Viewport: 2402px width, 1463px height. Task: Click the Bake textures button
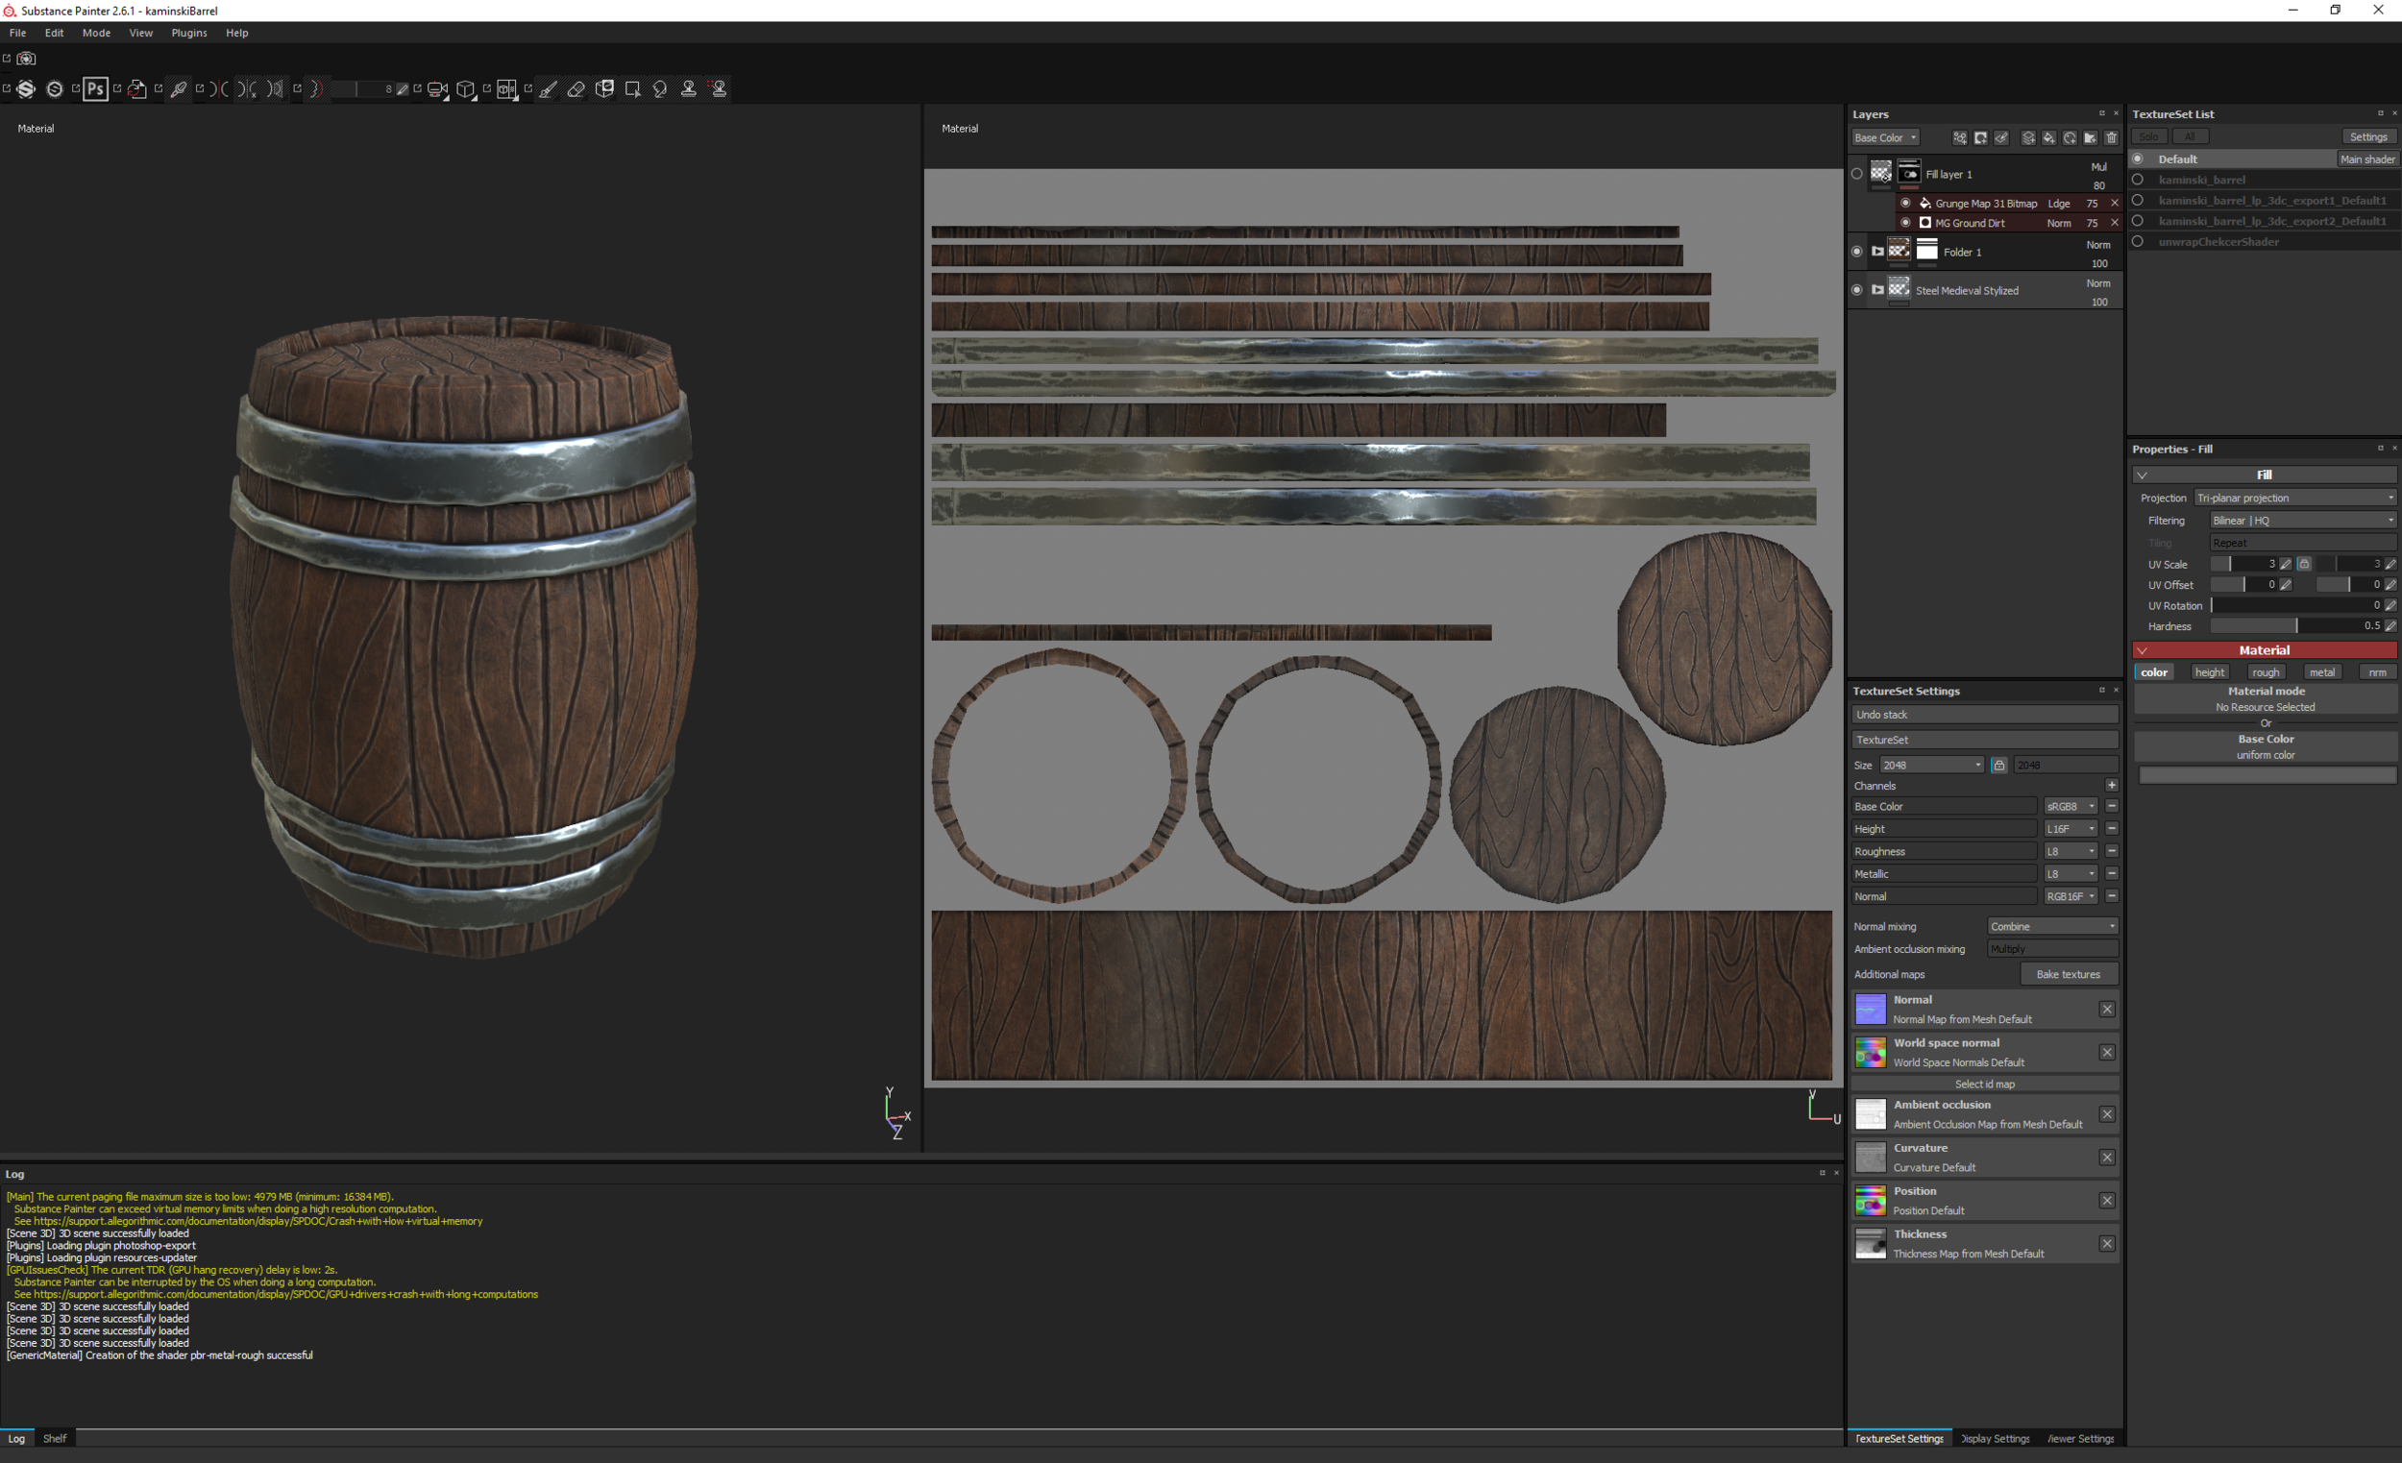pos(2069,974)
